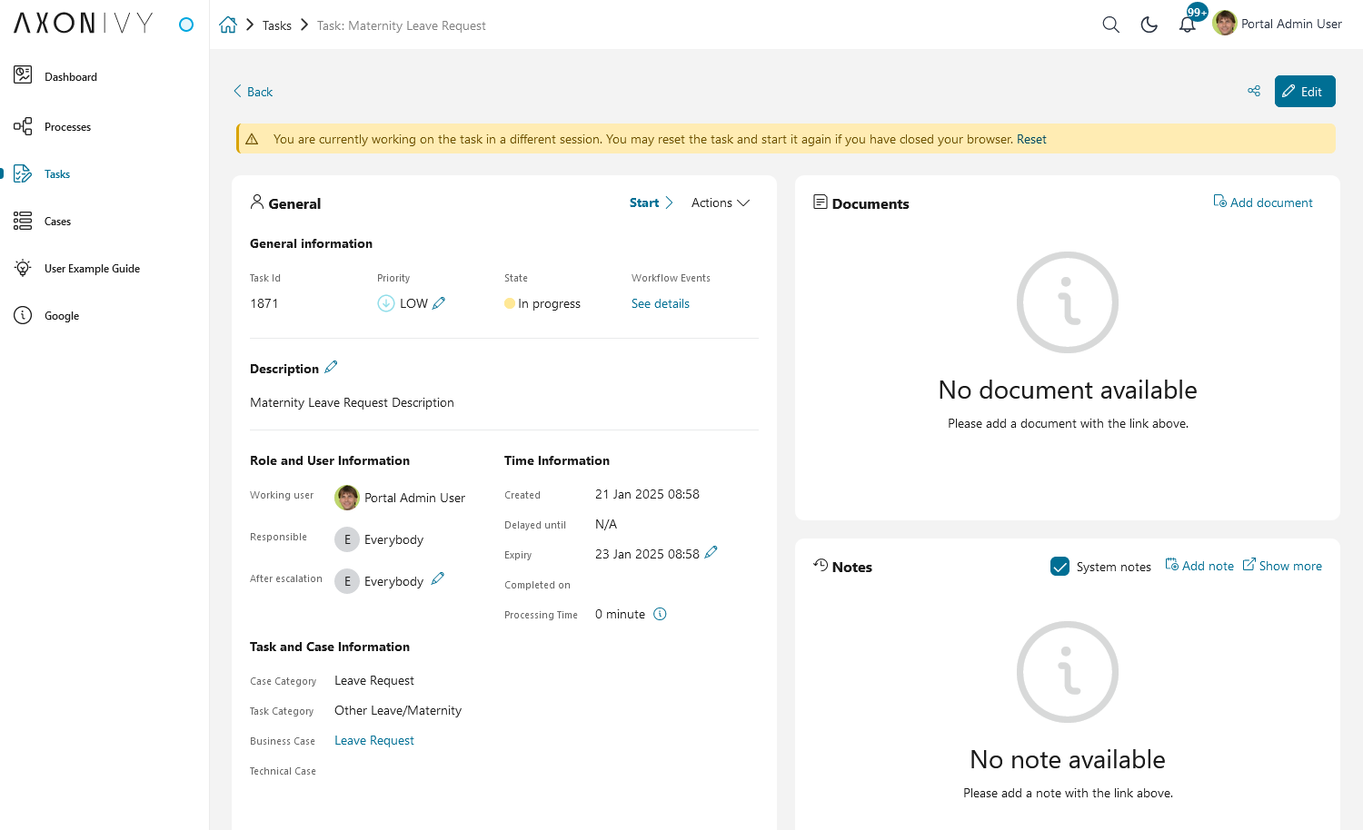Click Show more notes link
The width and height of the screenshot is (1363, 830).
pos(1282,566)
